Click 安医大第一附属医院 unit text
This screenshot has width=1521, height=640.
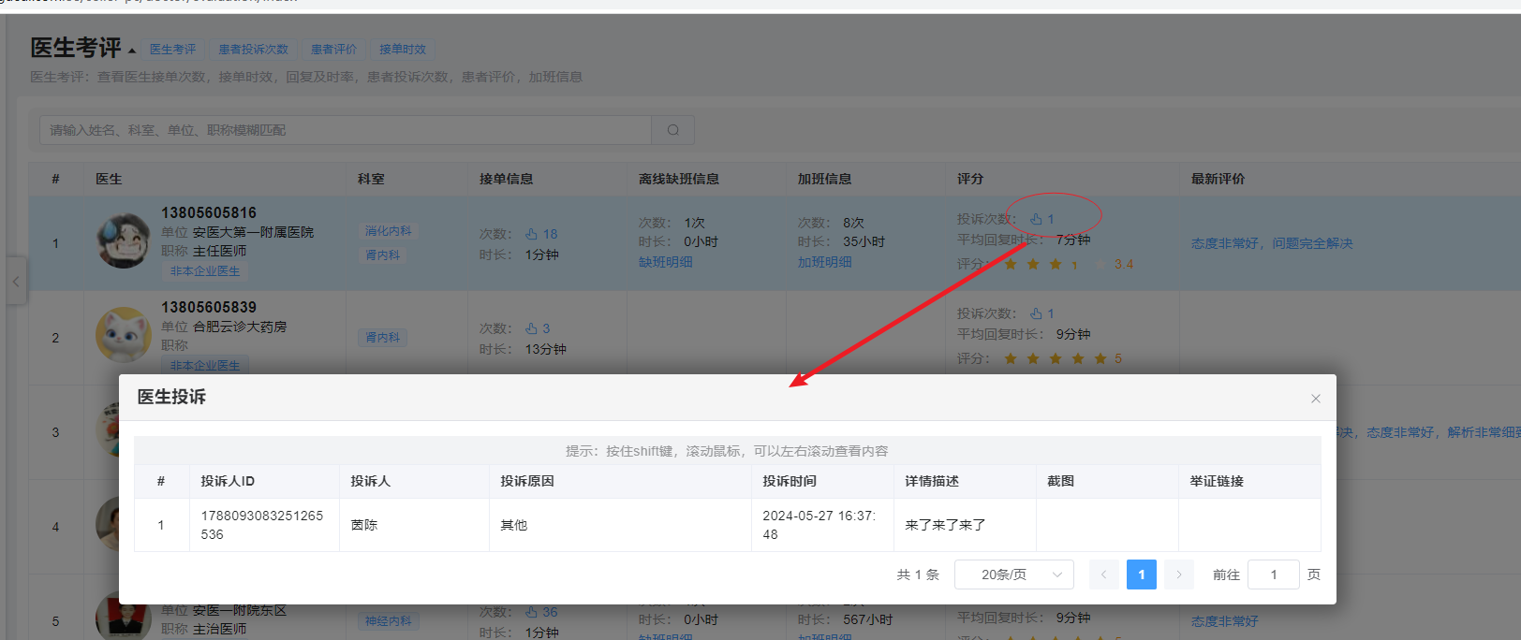coord(254,232)
